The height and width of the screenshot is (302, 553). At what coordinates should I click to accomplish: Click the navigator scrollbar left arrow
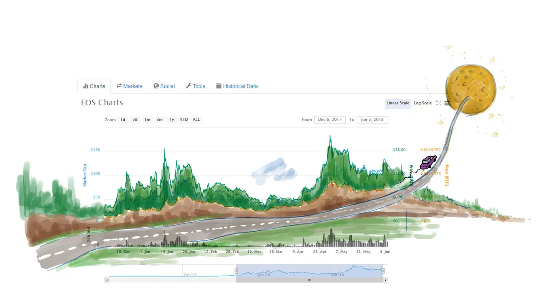(107, 280)
